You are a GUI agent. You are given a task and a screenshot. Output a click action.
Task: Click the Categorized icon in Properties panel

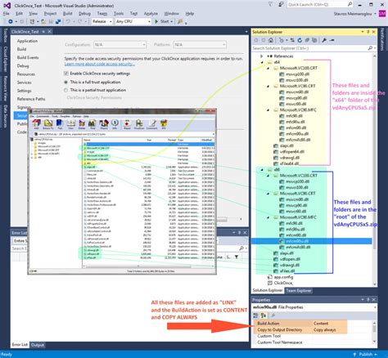(x=255, y=315)
